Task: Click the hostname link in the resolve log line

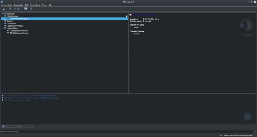Action: [x=47, y=96]
